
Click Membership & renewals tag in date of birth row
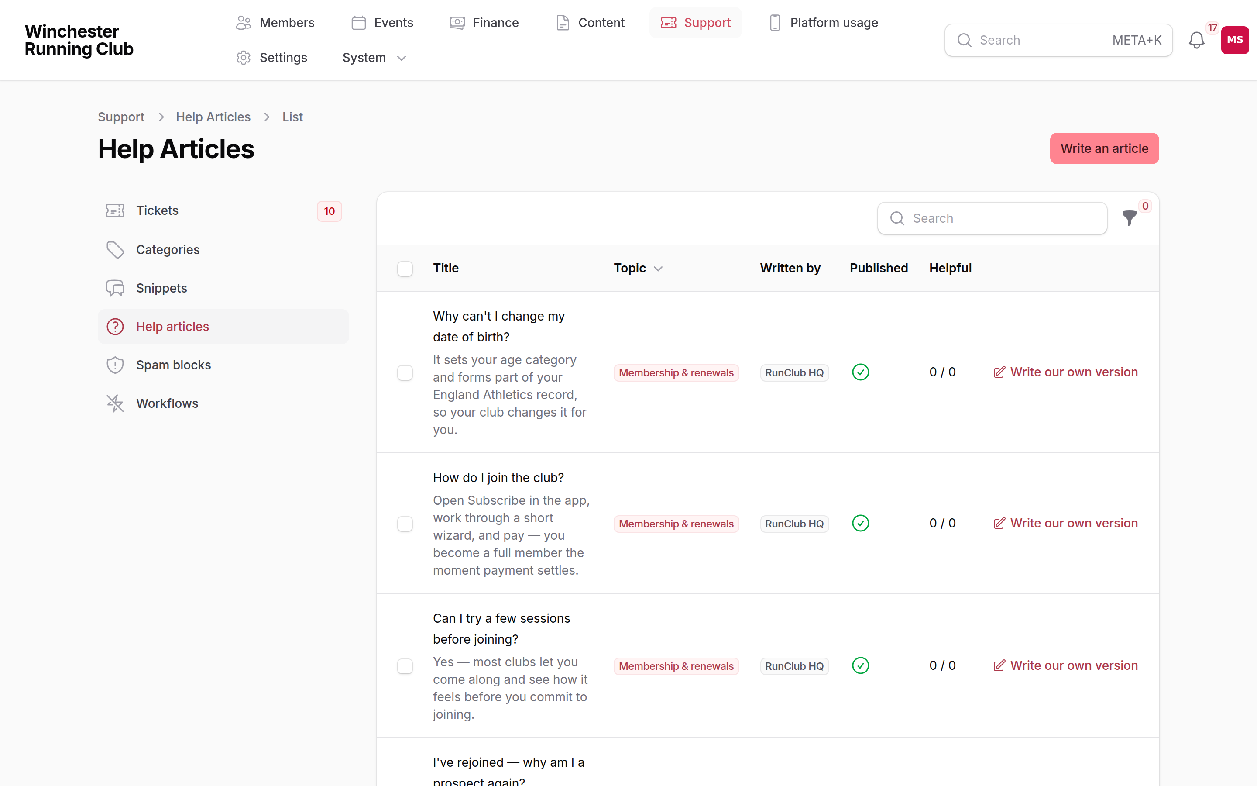click(676, 373)
